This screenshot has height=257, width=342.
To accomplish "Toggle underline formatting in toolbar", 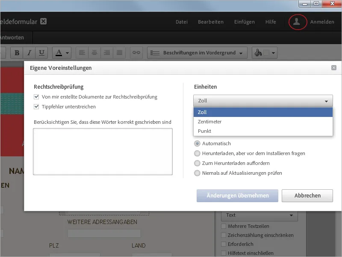I will tap(41, 53).
